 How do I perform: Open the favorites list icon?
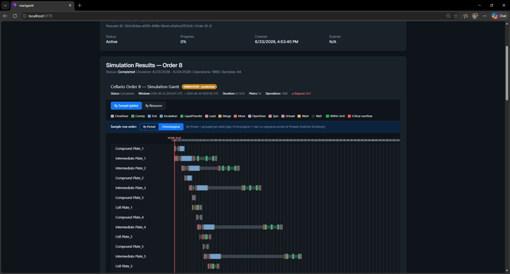coord(465,16)
